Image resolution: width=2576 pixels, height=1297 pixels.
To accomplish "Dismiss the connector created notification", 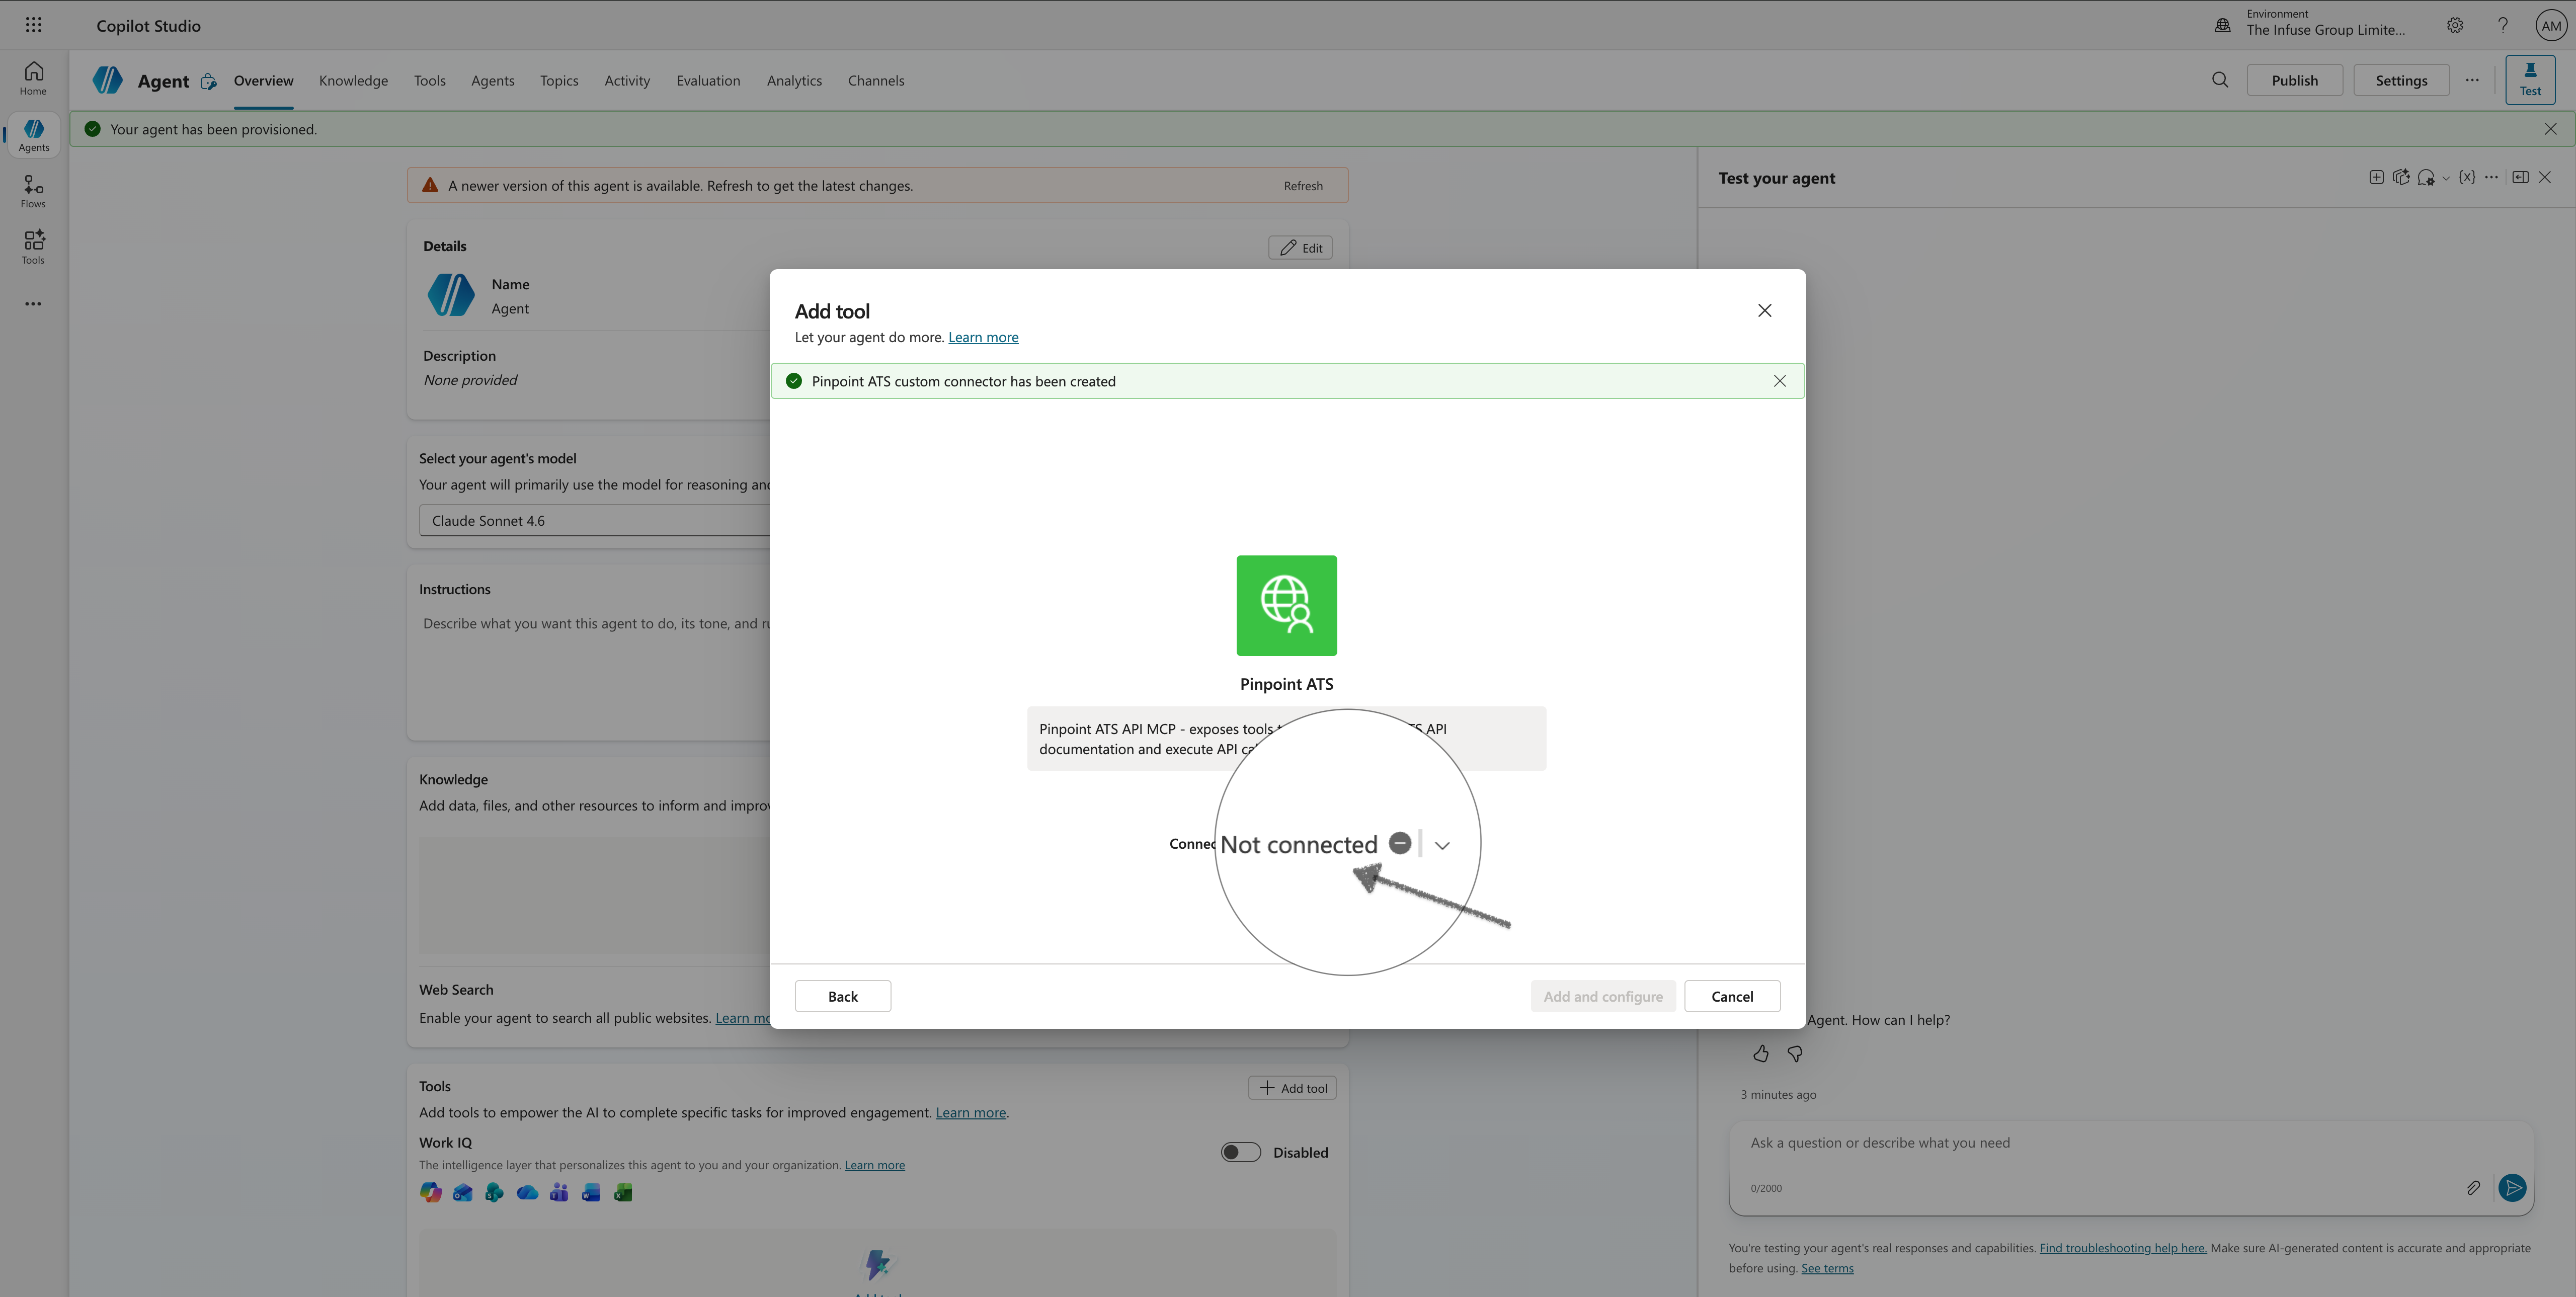I will point(1779,381).
